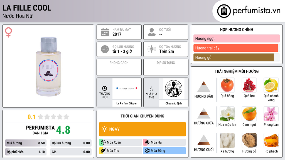Click the 2017 release year value
285x160 pixels.
(x=117, y=34)
